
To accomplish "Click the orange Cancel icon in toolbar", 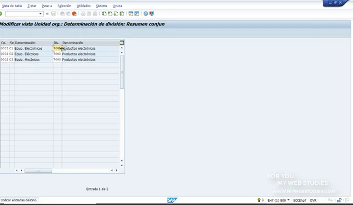I will 74,14.
